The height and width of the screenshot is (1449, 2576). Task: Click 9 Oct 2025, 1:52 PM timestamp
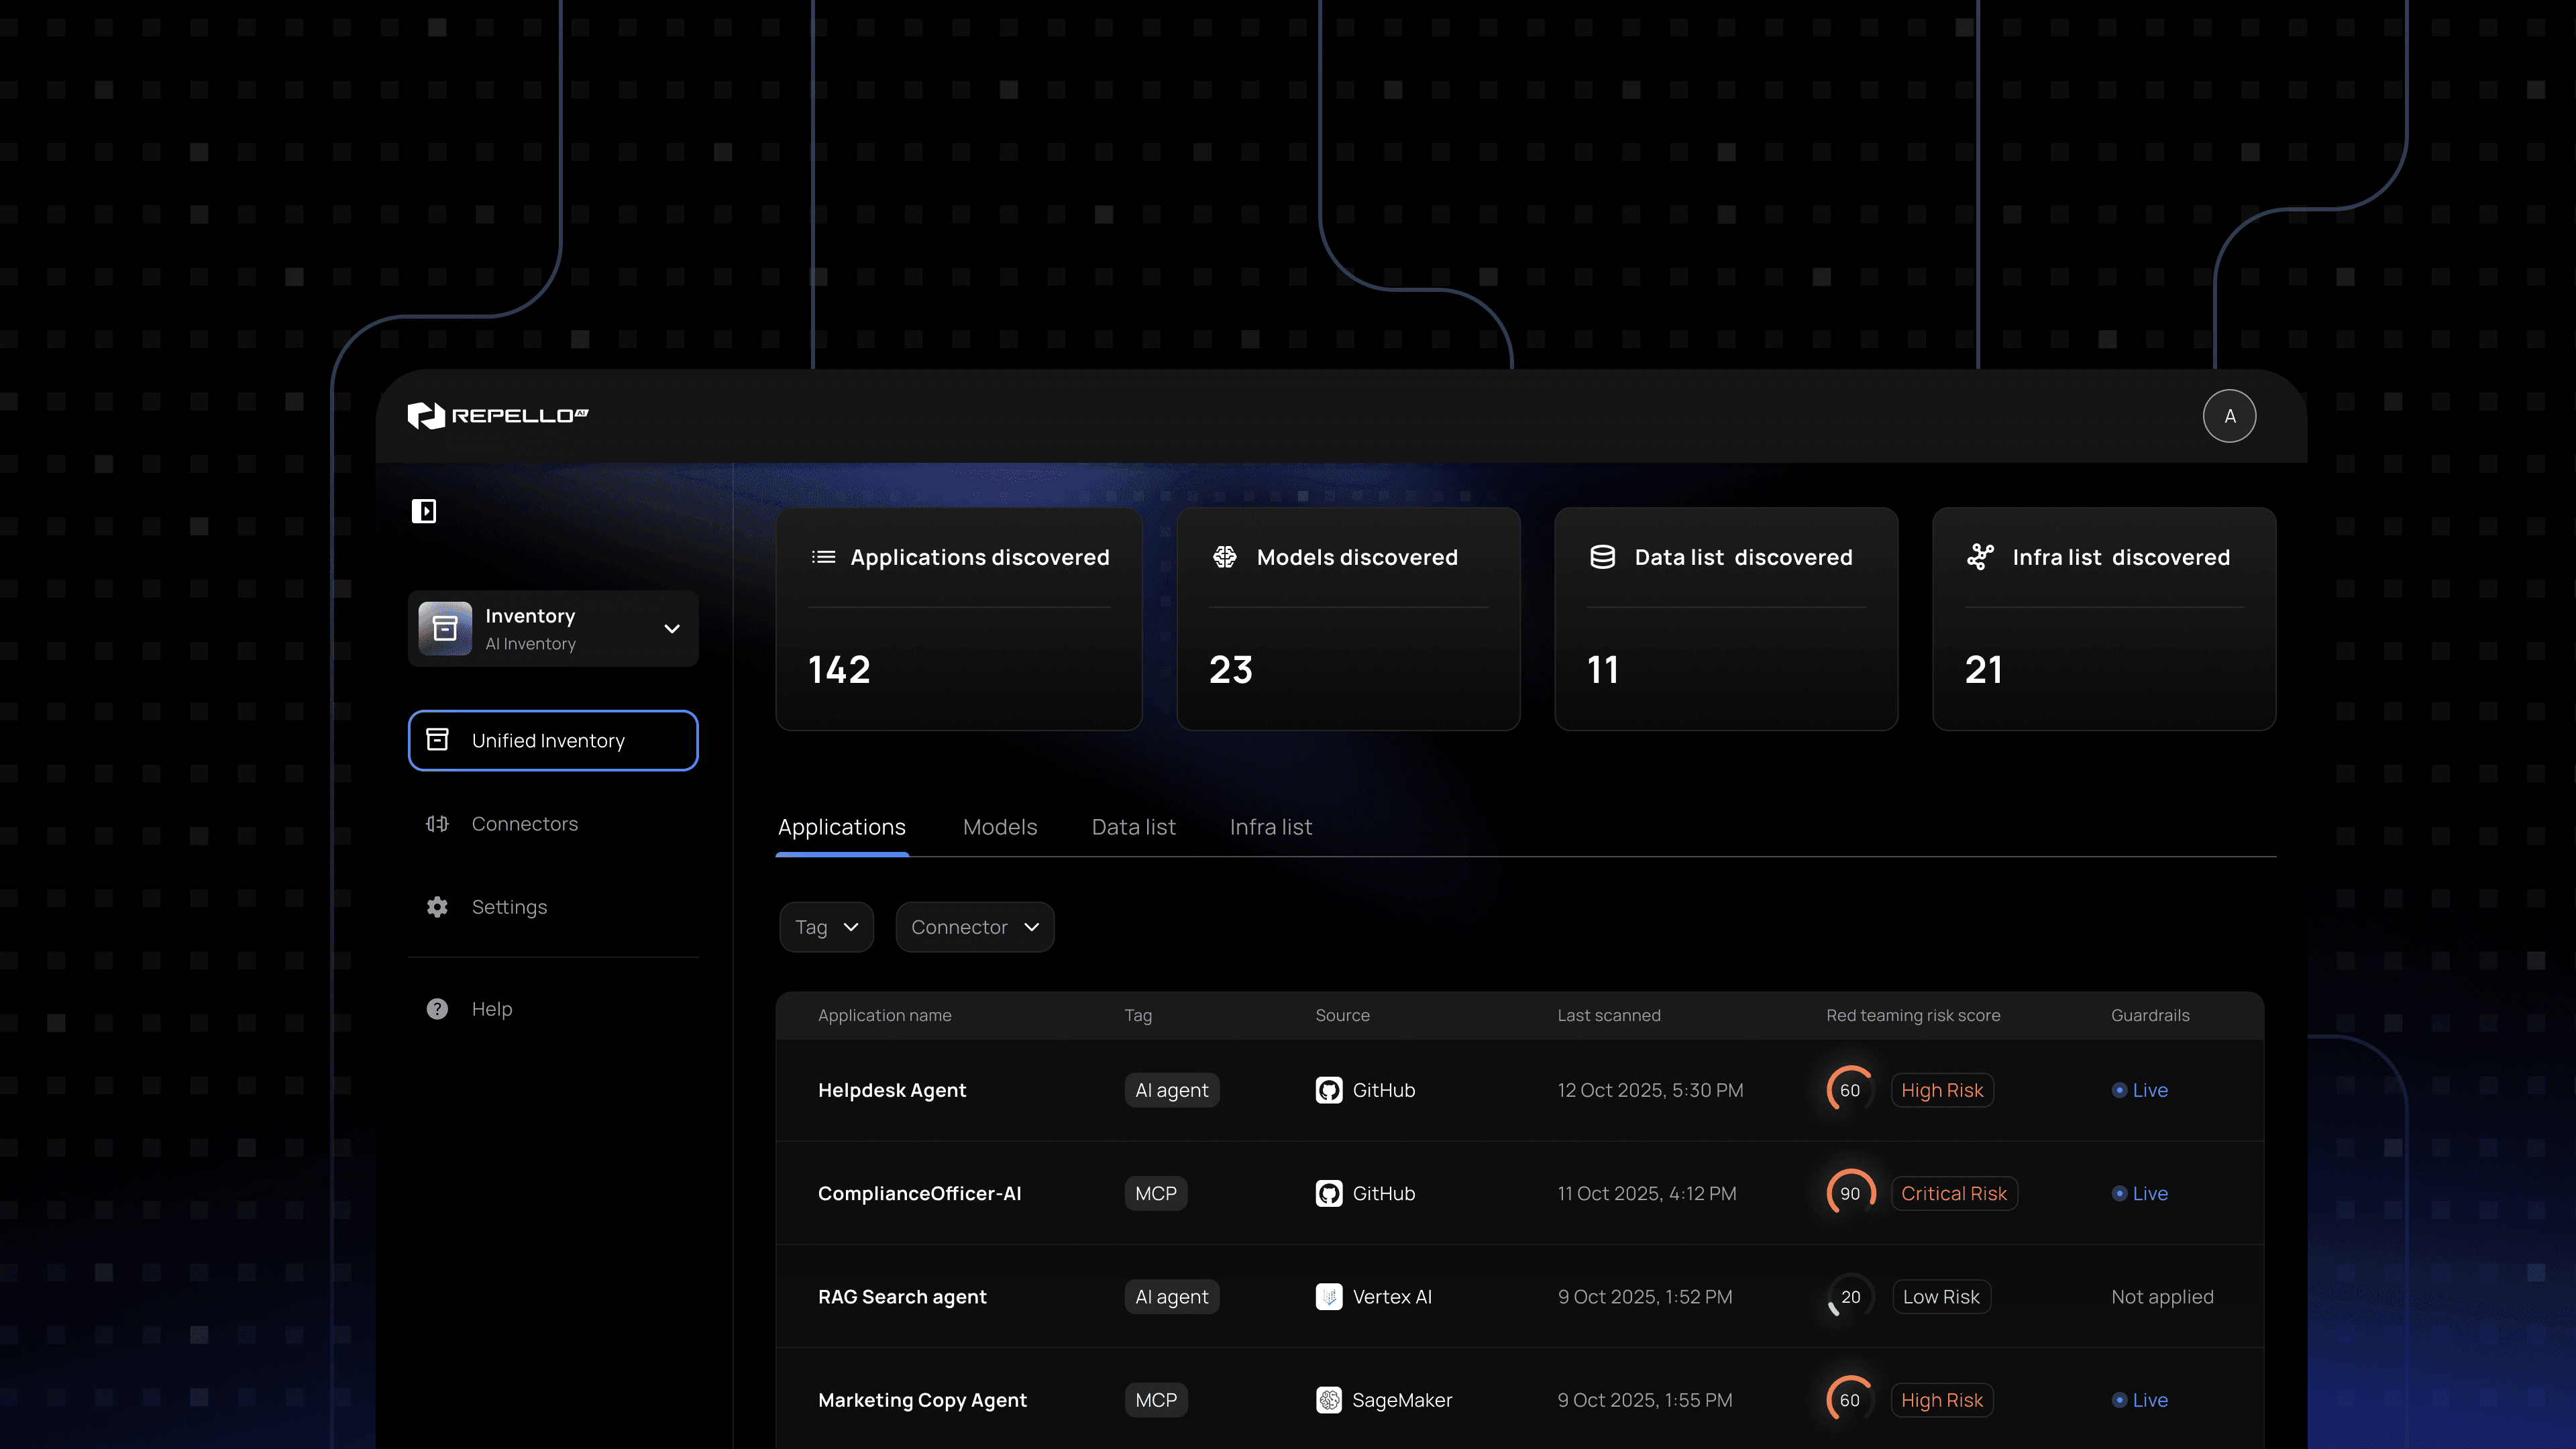[x=1645, y=1297]
